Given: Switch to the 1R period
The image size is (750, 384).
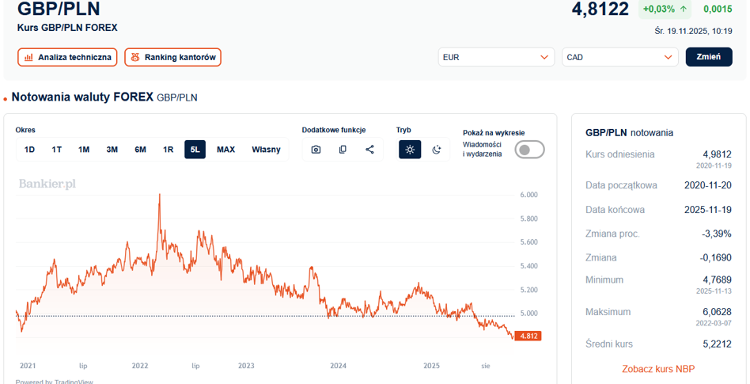Looking at the screenshot, I should click(x=168, y=150).
